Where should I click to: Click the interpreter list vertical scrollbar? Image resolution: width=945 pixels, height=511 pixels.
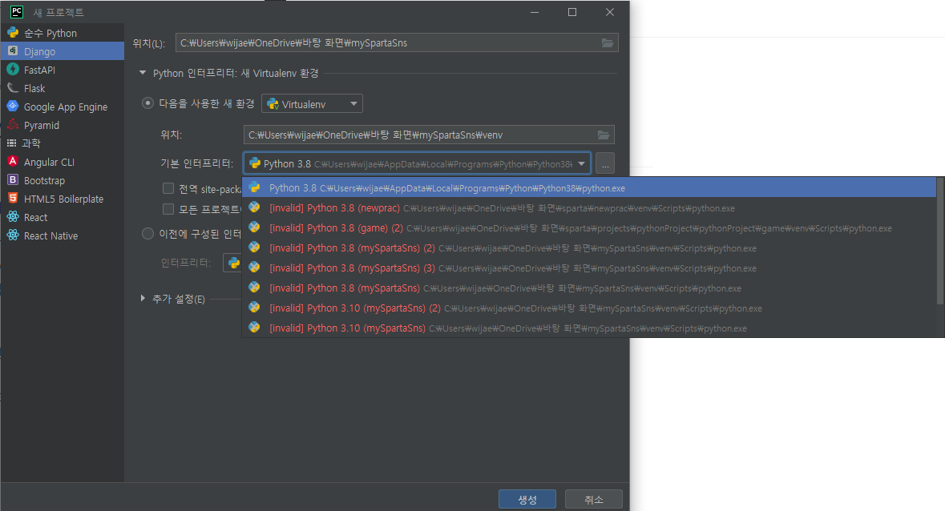tap(940, 241)
